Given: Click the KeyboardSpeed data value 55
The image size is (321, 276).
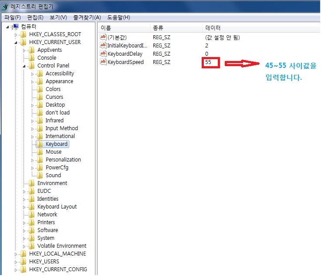Looking at the screenshot, I should point(208,62).
